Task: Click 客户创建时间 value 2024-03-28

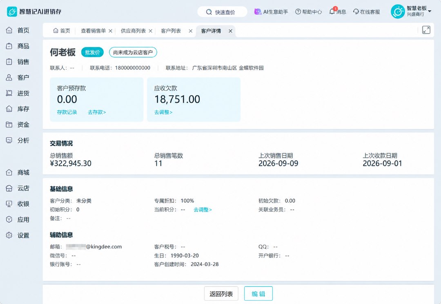Action: coord(205,264)
